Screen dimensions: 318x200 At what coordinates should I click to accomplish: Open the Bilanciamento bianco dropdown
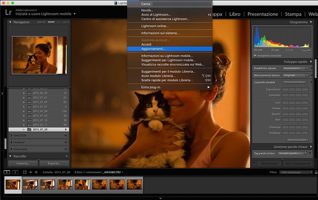coord(295,75)
